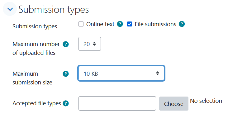The width and height of the screenshot is (228, 114).
Task: Click the Submission types section heading
Action: (54, 9)
